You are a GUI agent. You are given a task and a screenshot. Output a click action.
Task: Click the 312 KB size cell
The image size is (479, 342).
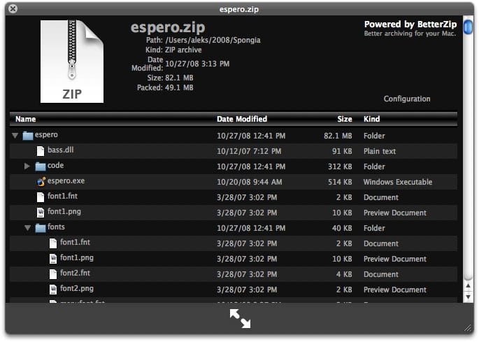click(x=340, y=166)
